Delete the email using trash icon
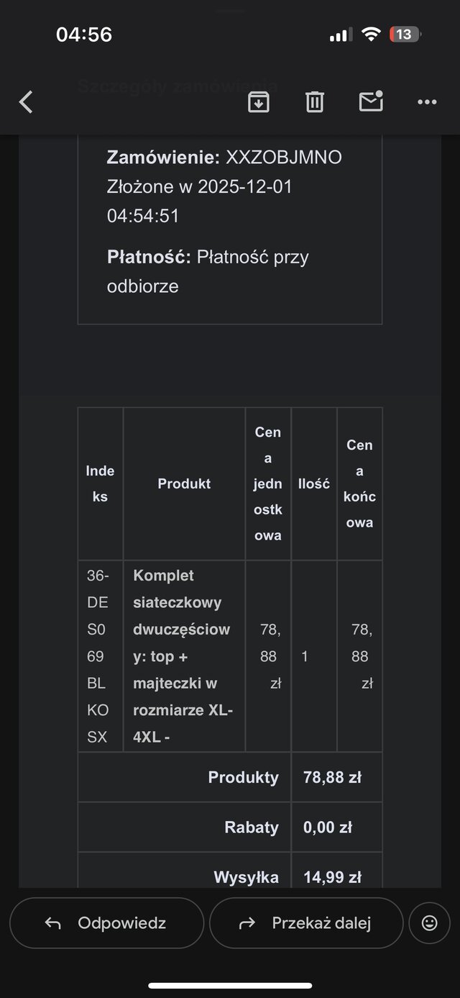The image size is (460, 998). point(315,102)
